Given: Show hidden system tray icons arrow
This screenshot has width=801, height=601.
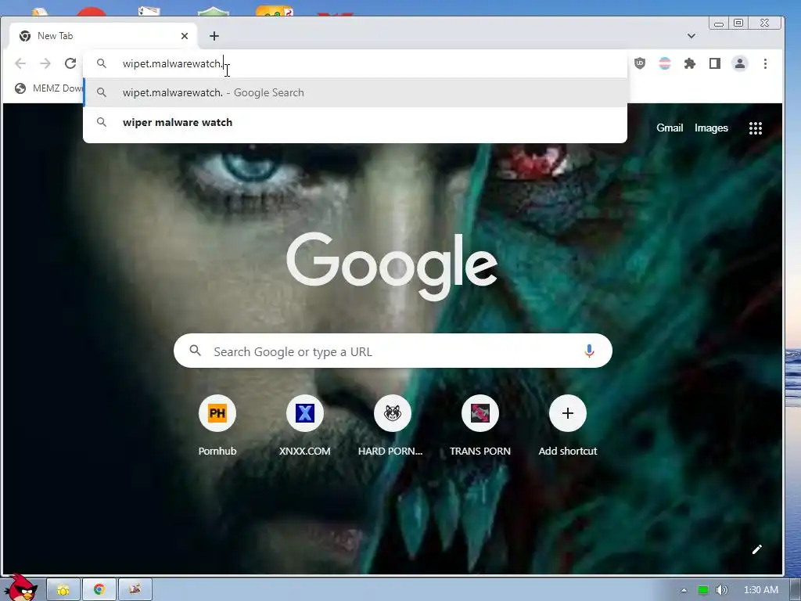Looking at the screenshot, I should 684,590.
